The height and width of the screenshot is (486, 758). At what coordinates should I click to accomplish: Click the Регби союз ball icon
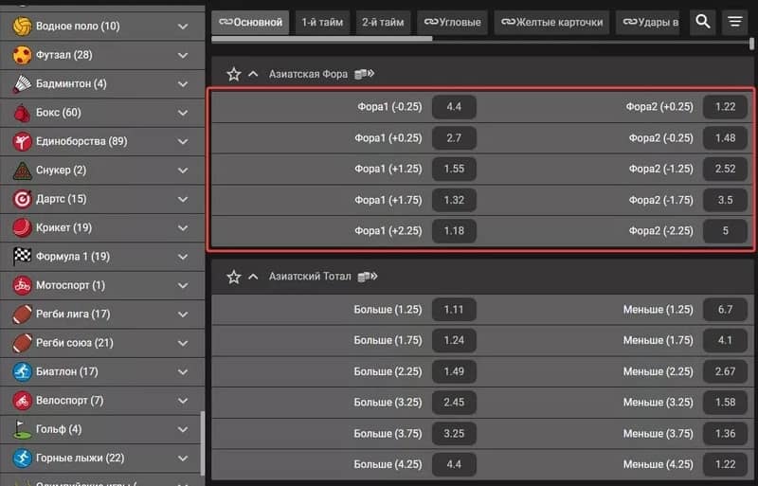(22, 343)
